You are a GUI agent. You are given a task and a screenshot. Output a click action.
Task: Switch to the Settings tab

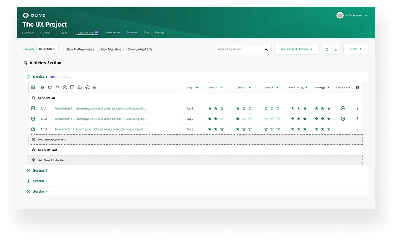pyautogui.click(x=159, y=33)
